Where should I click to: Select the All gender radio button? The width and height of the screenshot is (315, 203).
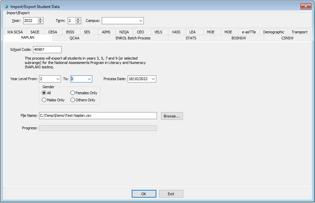tap(46, 93)
